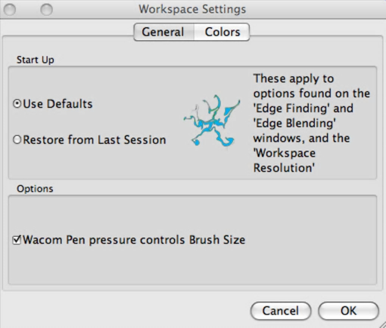
Task: Click the 'These apply to' description text
Action: click(294, 79)
